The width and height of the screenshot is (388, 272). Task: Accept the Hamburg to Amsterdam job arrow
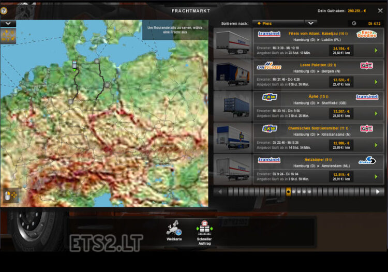376,176
